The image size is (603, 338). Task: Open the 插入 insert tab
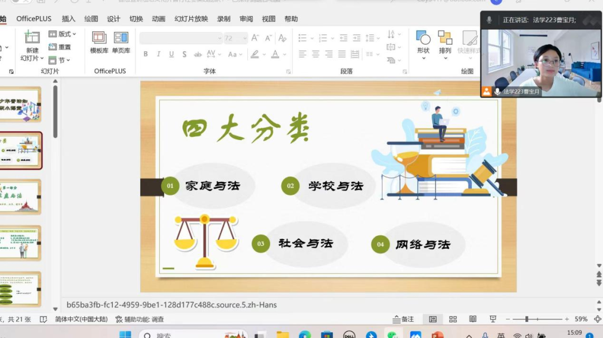69,18
